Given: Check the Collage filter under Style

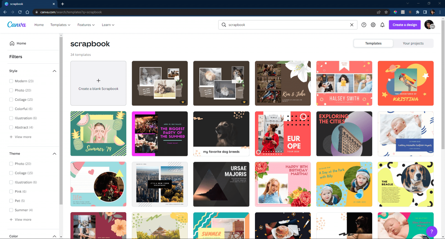Looking at the screenshot, I should tap(11, 100).
